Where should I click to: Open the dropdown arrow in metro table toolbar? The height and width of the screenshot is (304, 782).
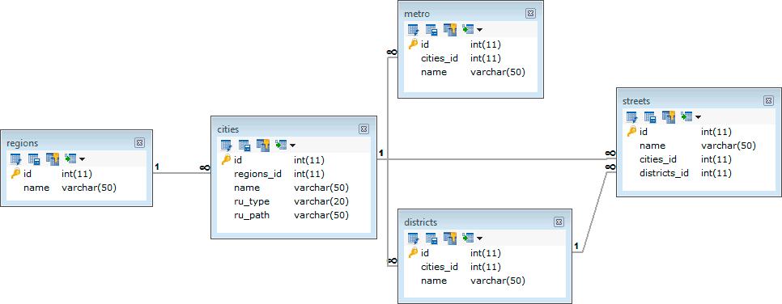(x=479, y=30)
